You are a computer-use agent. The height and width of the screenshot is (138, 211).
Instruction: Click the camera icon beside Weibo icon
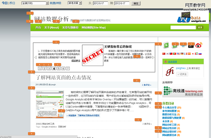click(x=191, y=46)
